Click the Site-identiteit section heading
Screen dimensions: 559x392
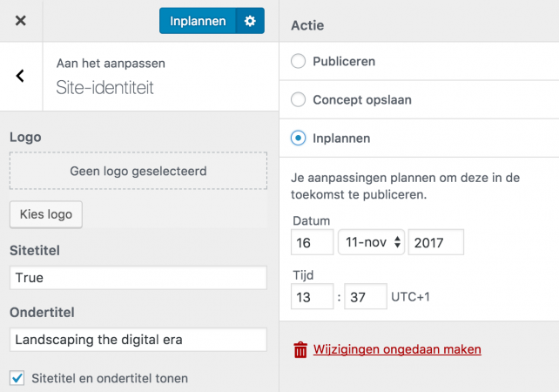[104, 87]
